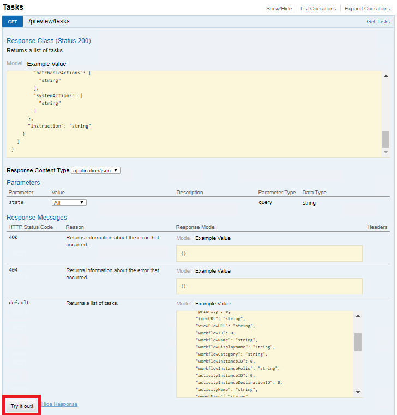Click the GET method badge
The image size is (397, 415).
tap(12, 22)
